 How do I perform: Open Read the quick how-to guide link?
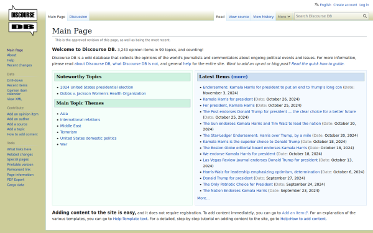[x=318, y=64]
